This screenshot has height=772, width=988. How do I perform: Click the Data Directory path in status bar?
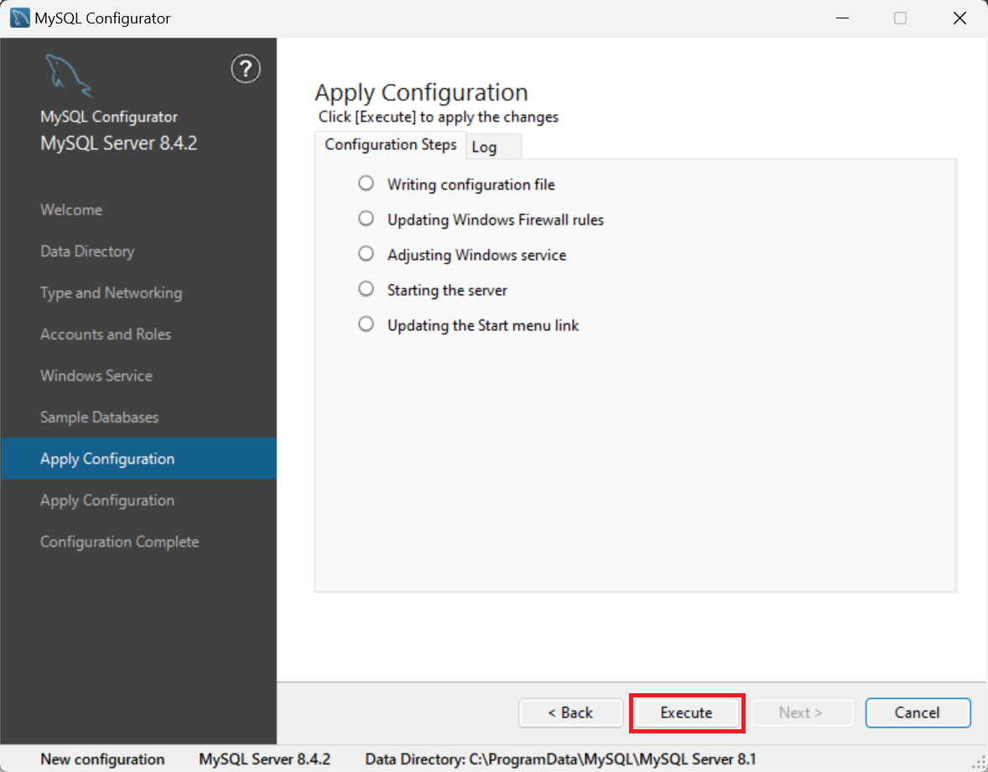pyautogui.click(x=561, y=759)
